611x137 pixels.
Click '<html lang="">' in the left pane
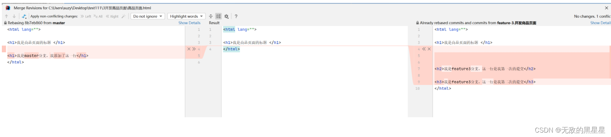(x=24, y=29)
